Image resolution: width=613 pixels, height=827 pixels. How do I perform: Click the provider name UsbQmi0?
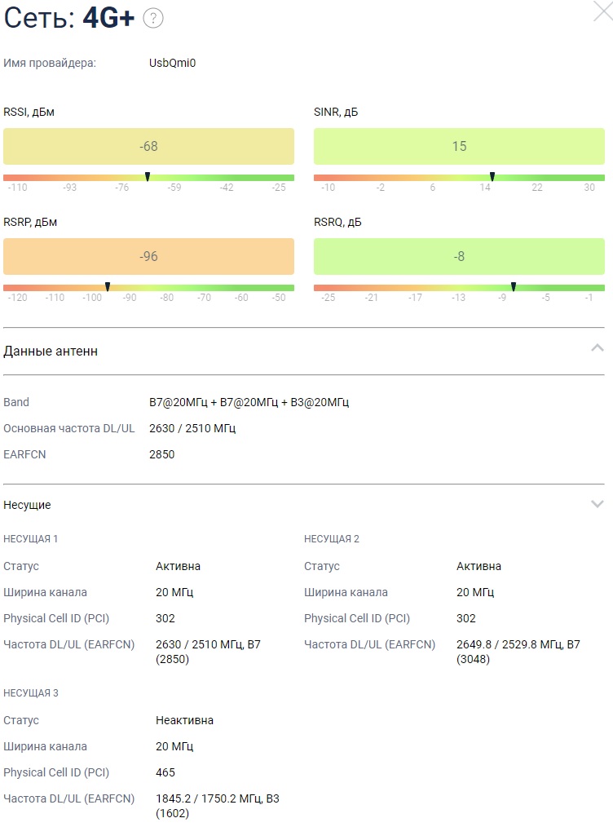coord(172,63)
